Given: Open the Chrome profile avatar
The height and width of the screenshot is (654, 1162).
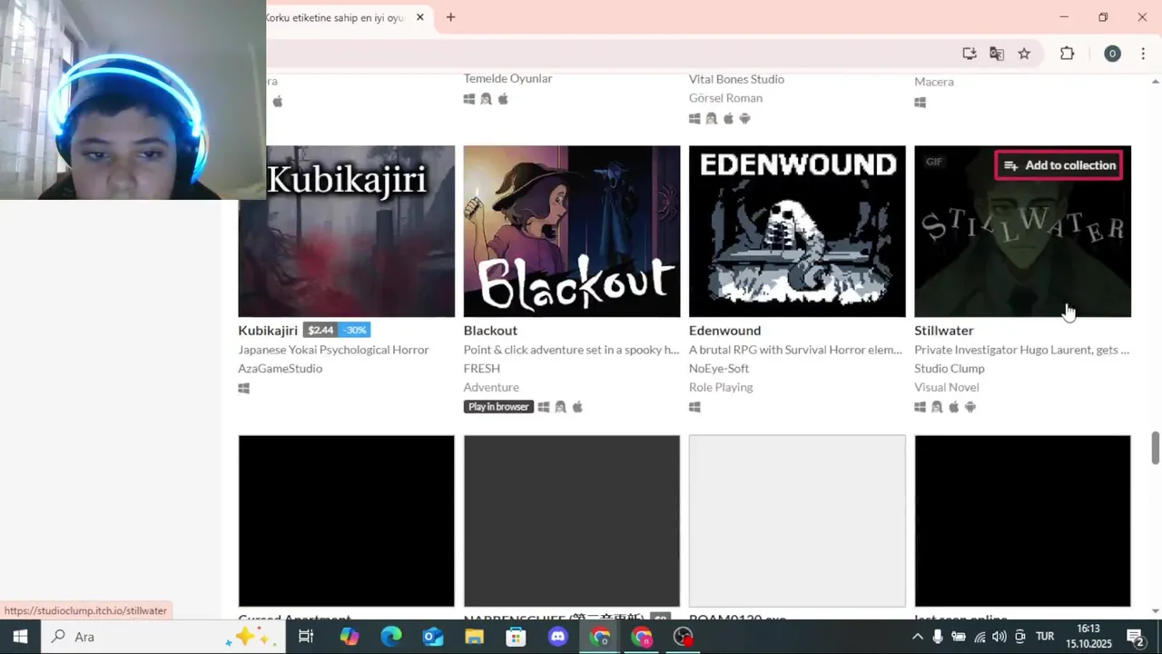Looking at the screenshot, I should point(1112,54).
